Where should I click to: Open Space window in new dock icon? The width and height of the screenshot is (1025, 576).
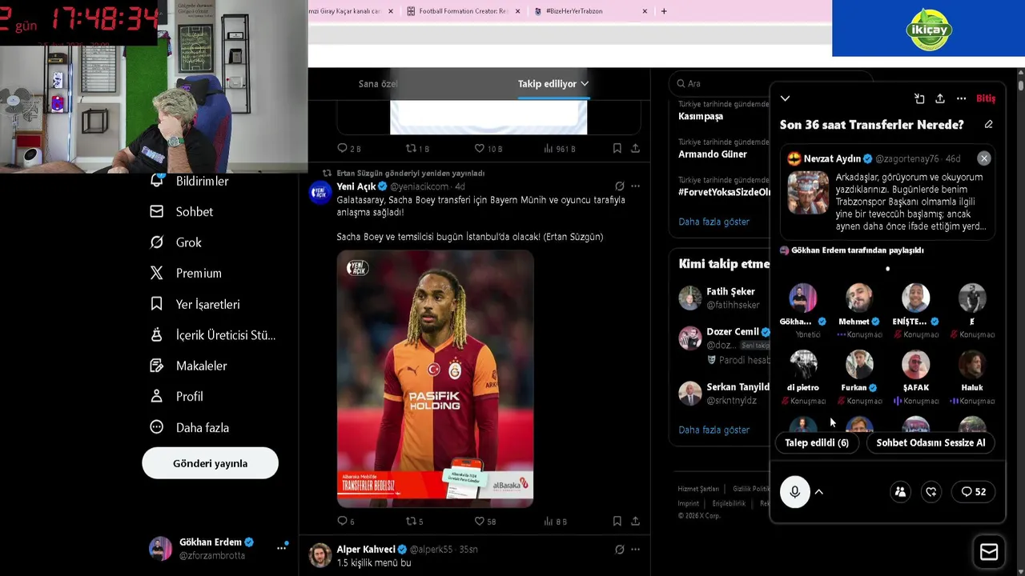point(919,98)
